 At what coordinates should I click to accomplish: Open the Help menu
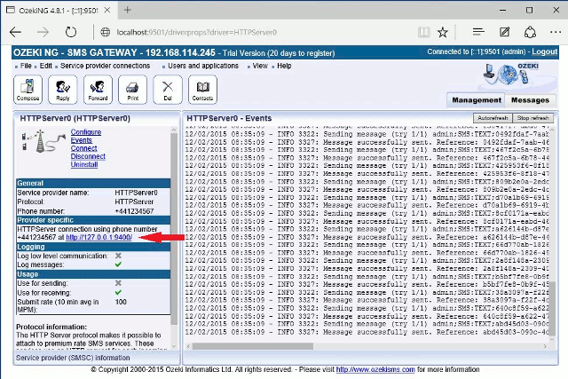click(284, 66)
